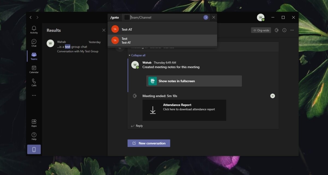Open the channel's more options menu
Image resolution: width=328 pixels, height=175 pixels.
pos(292,30)
